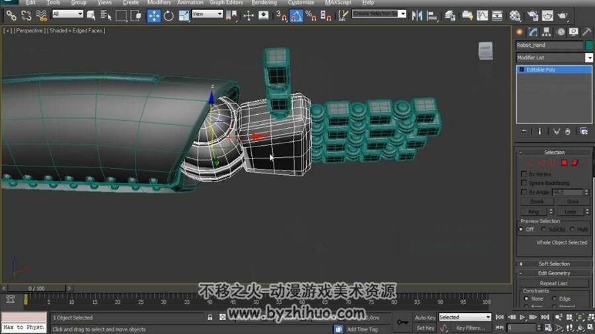Toggle the Selection Lock icon
595x334 pixels.
point(210,317)
